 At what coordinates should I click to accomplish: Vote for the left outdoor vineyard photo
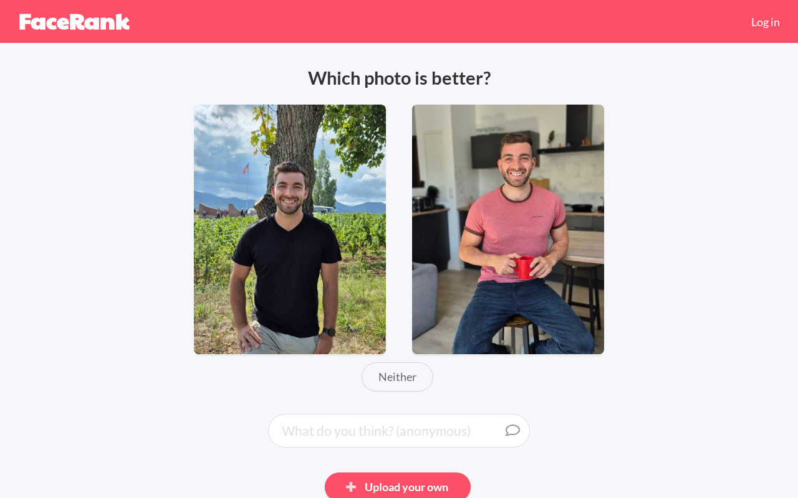[x=290, y=229]
